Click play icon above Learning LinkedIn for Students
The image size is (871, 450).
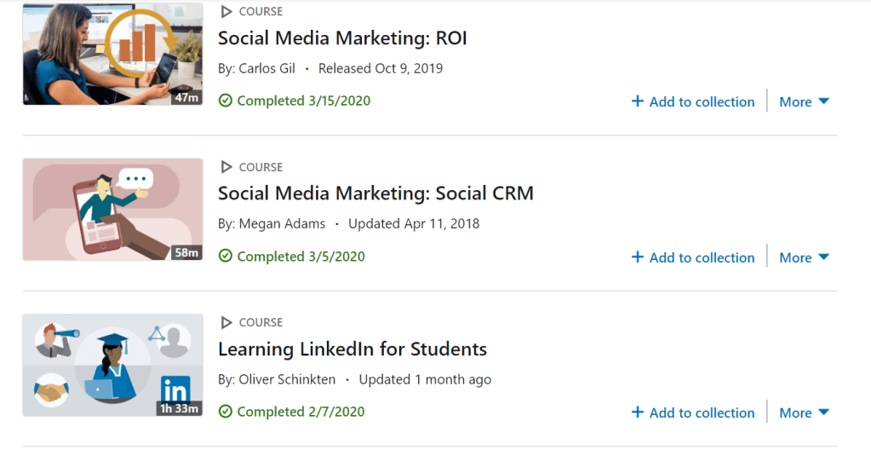pyautogui.click(x=226, y=322)
